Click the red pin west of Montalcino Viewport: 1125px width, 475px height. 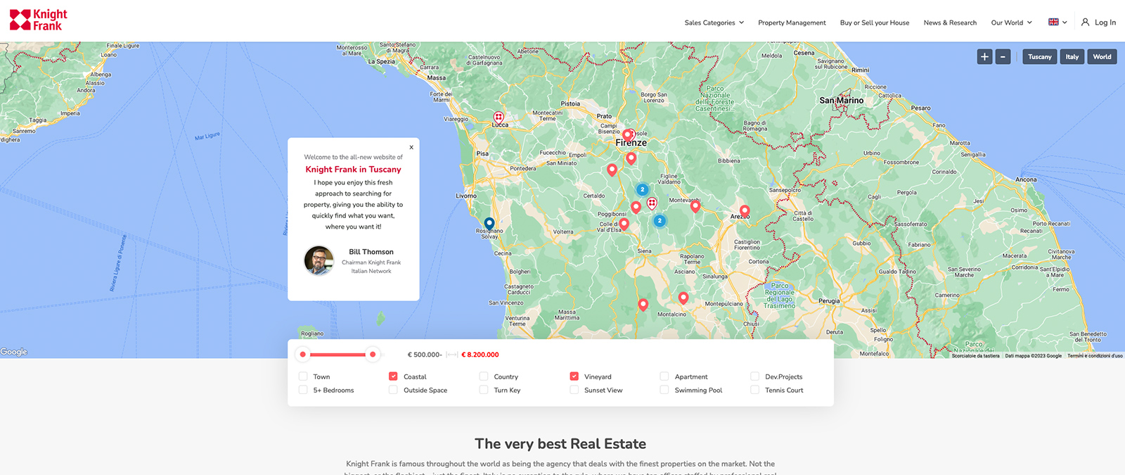643,305
